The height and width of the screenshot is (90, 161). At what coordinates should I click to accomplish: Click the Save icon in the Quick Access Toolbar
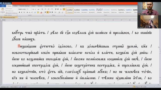(3, 3)
